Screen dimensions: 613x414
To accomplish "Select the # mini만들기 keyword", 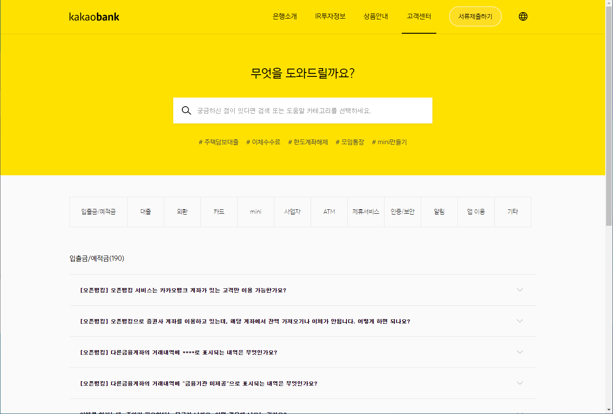I will pos(389,142).
